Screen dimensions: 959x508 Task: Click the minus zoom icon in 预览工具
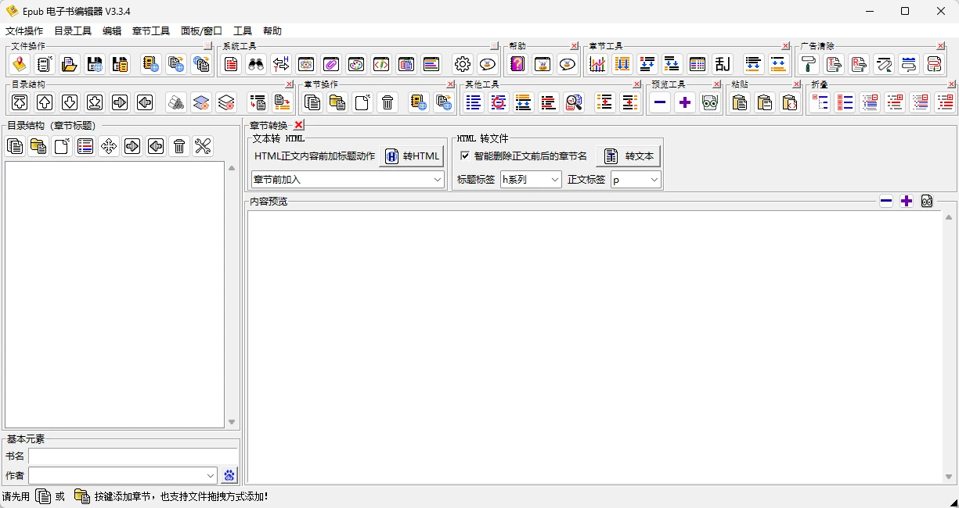660,102
